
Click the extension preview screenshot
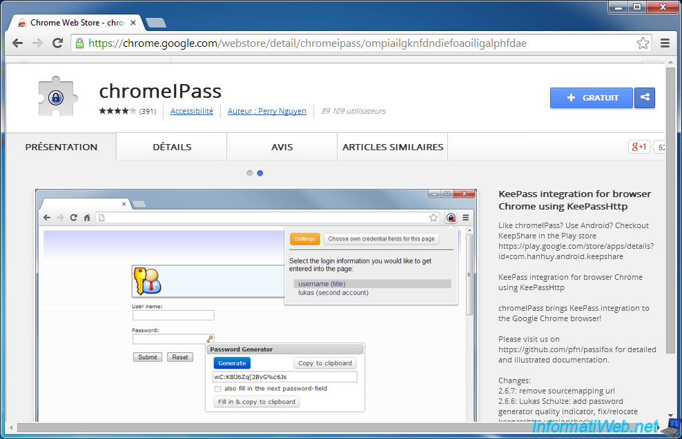point(256,305)
